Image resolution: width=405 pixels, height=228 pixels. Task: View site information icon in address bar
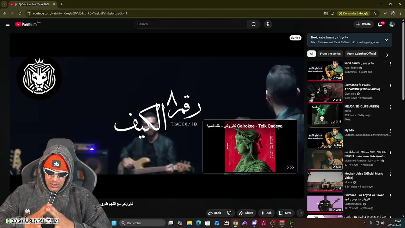coord(29,13)
